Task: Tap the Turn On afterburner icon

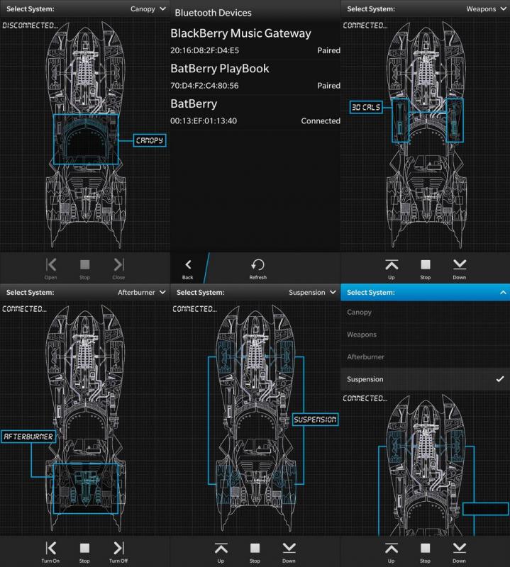Action: 51,548
